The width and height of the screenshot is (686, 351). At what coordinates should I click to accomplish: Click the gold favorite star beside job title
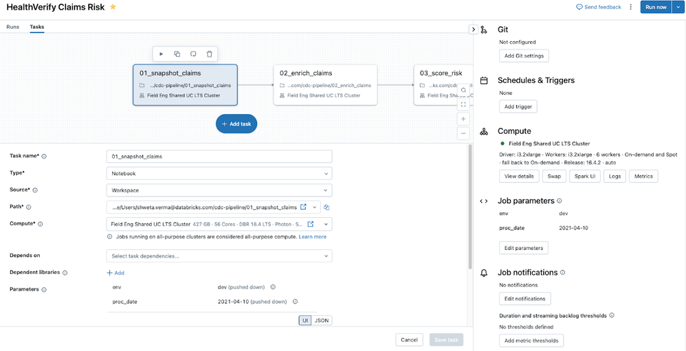pos(113,7)
